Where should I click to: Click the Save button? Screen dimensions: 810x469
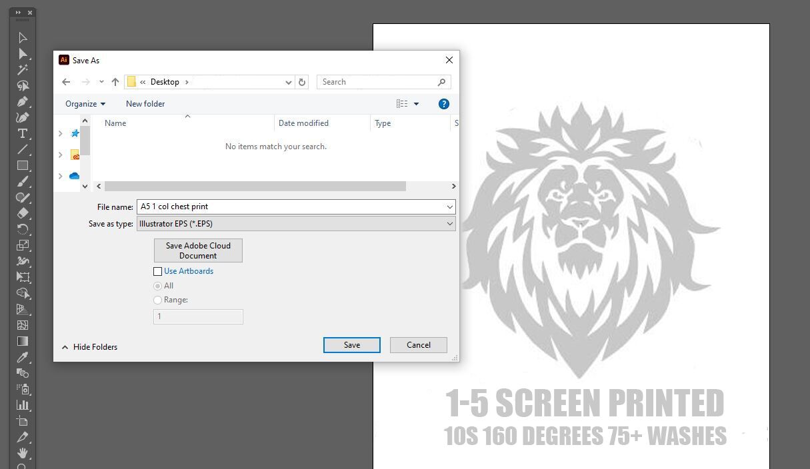point(351,344)
